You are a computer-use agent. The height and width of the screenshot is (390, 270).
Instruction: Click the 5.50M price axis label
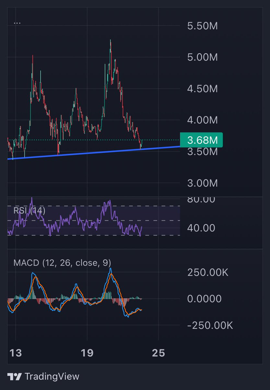[x=203, y=26]
